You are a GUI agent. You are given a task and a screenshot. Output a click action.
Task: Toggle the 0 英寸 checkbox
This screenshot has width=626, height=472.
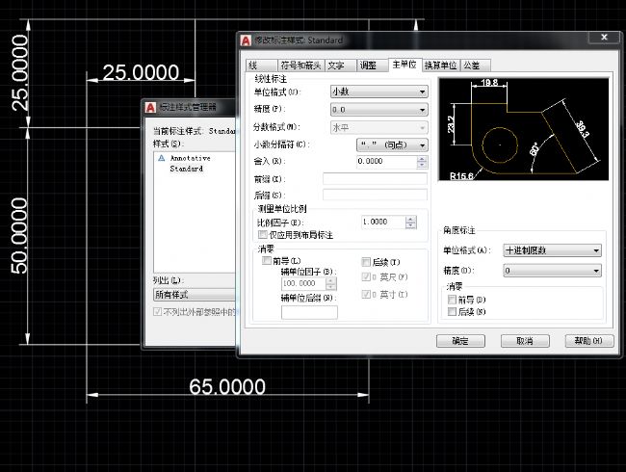[x=366, y=295]
